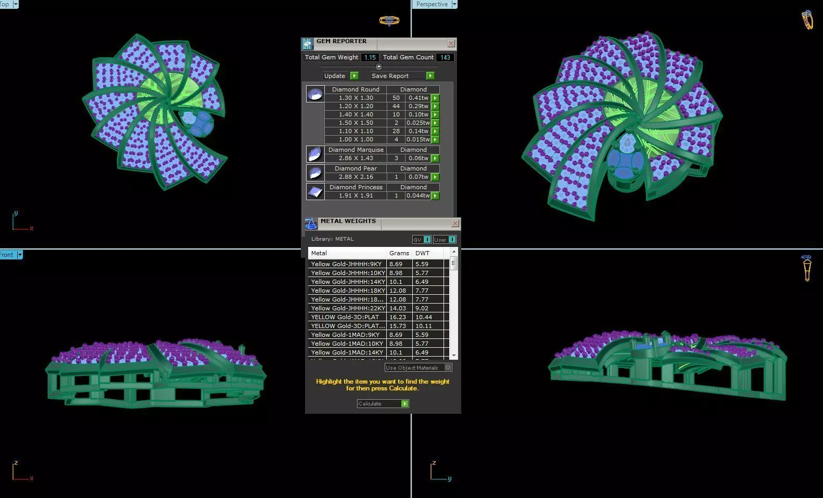
Task: Click green arrow for 1.30 X 1.30 row
Action: tap(435, 98)
